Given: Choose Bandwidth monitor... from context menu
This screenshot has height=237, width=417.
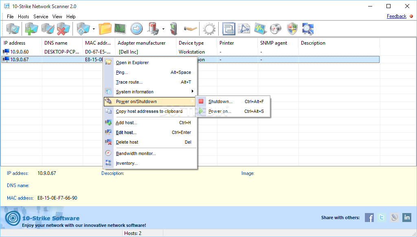Looking at the screenshot, I should [150, 153].
